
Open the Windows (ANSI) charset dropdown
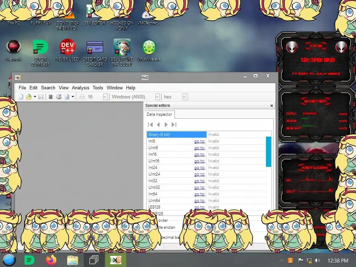coord(157,97)
